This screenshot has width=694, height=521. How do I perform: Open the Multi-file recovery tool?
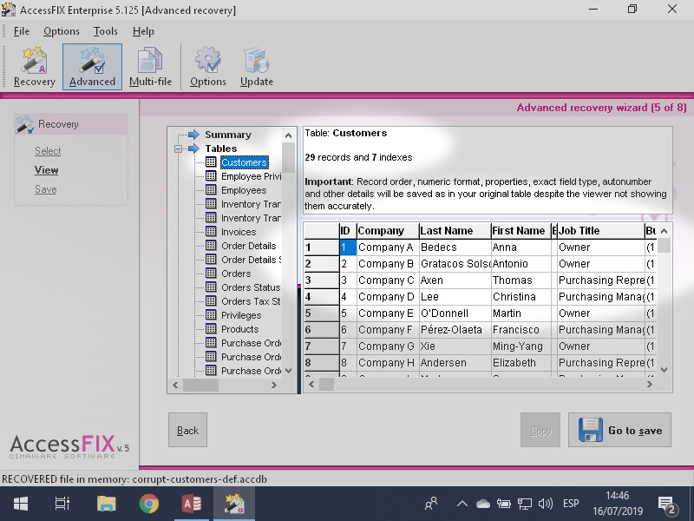point(150,67)
